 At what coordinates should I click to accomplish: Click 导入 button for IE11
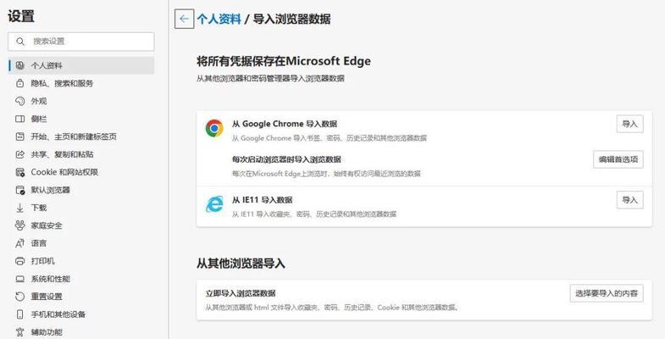click(629, 200)
